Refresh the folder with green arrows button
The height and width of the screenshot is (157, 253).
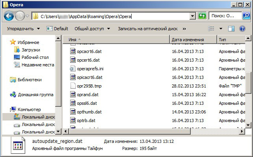click(202, 16)
